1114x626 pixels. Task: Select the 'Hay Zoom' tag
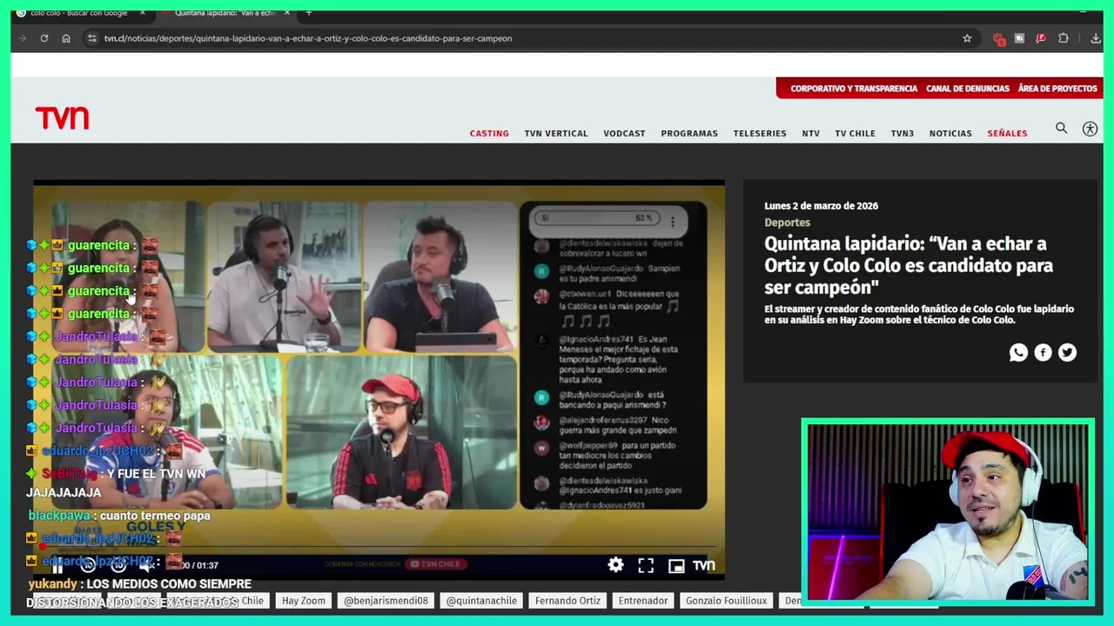(x=303, y=601)
